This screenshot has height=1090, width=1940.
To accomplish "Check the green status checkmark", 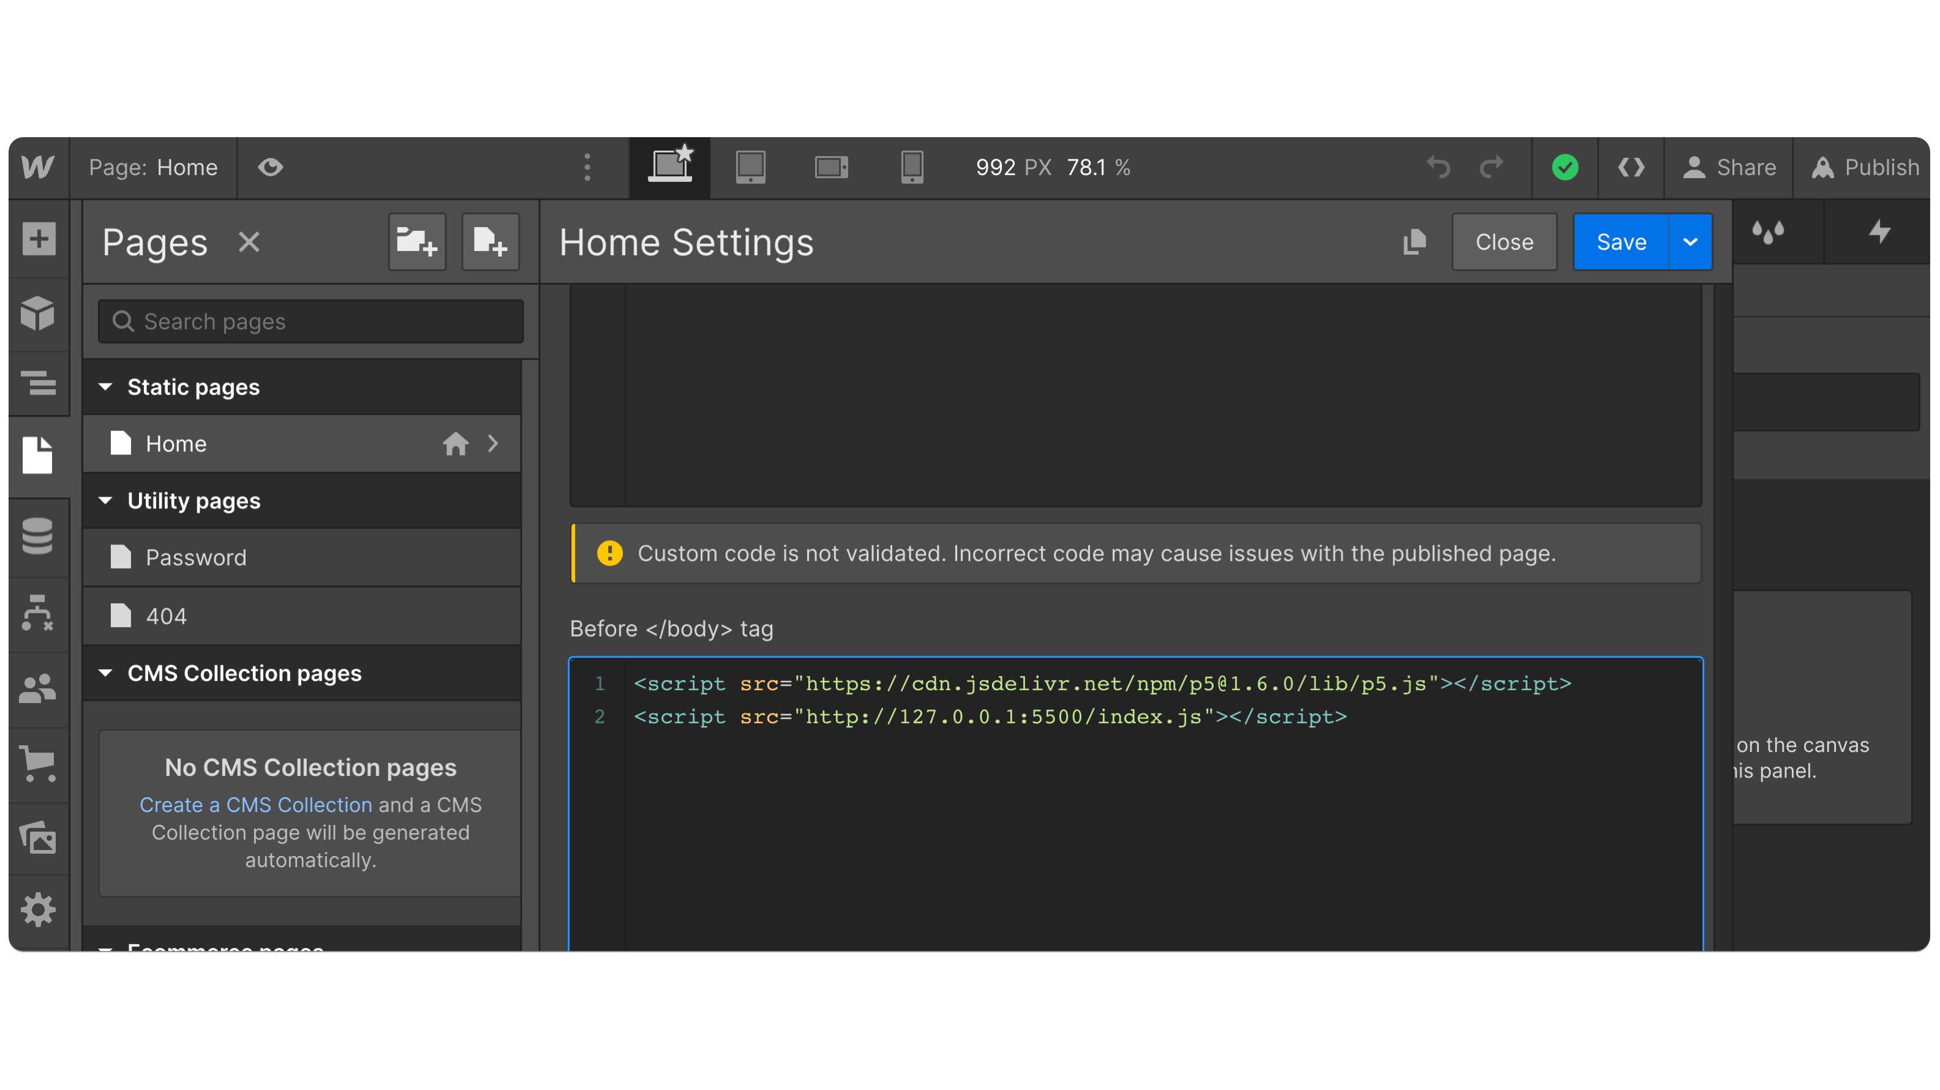I will pyautogui.click(x=1565, y=167).
